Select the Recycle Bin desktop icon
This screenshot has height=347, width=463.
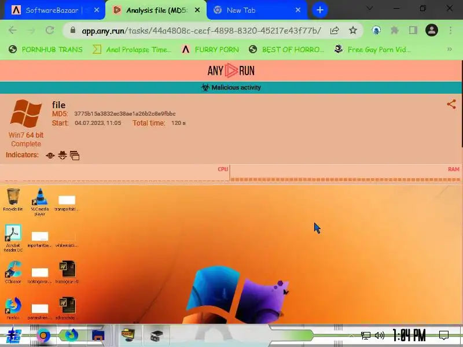coord(13,200)
